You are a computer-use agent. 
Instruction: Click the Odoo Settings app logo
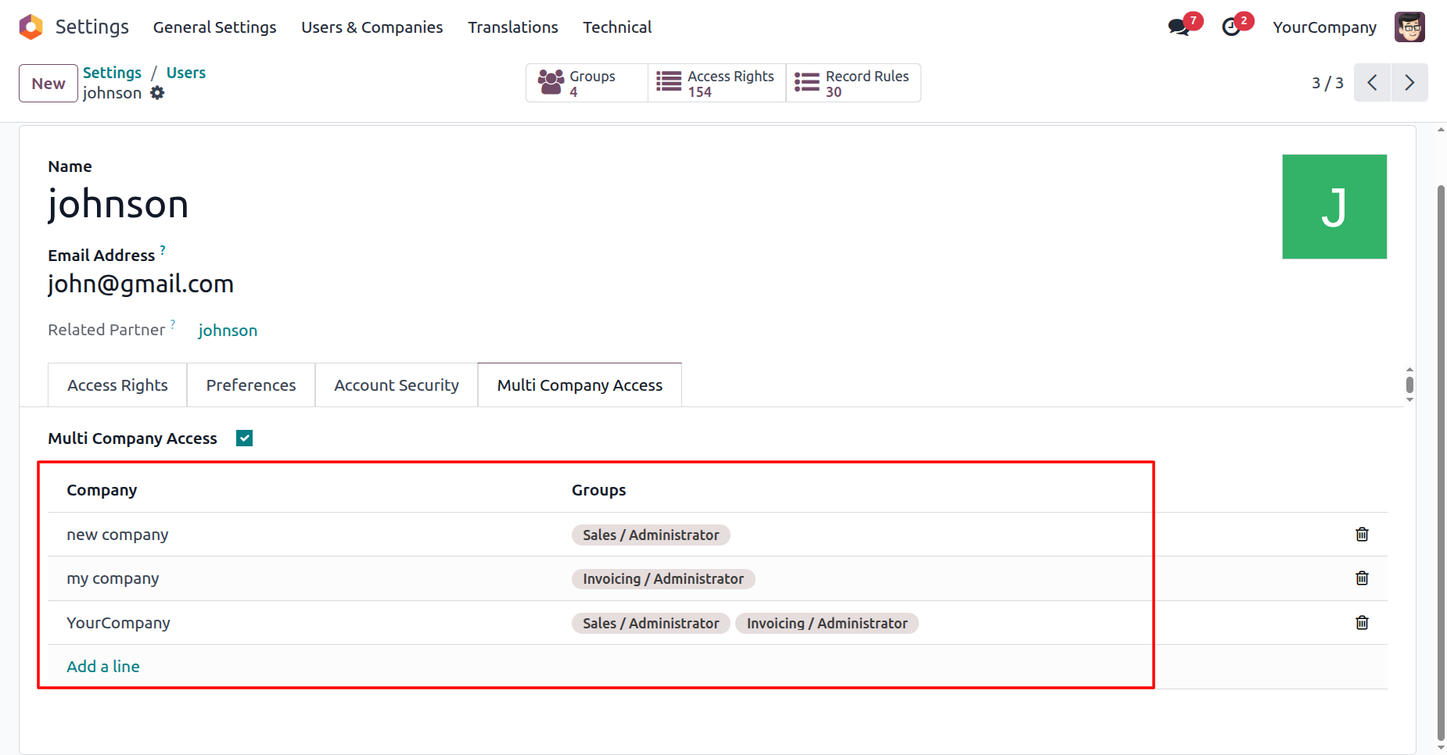point(31,27)
